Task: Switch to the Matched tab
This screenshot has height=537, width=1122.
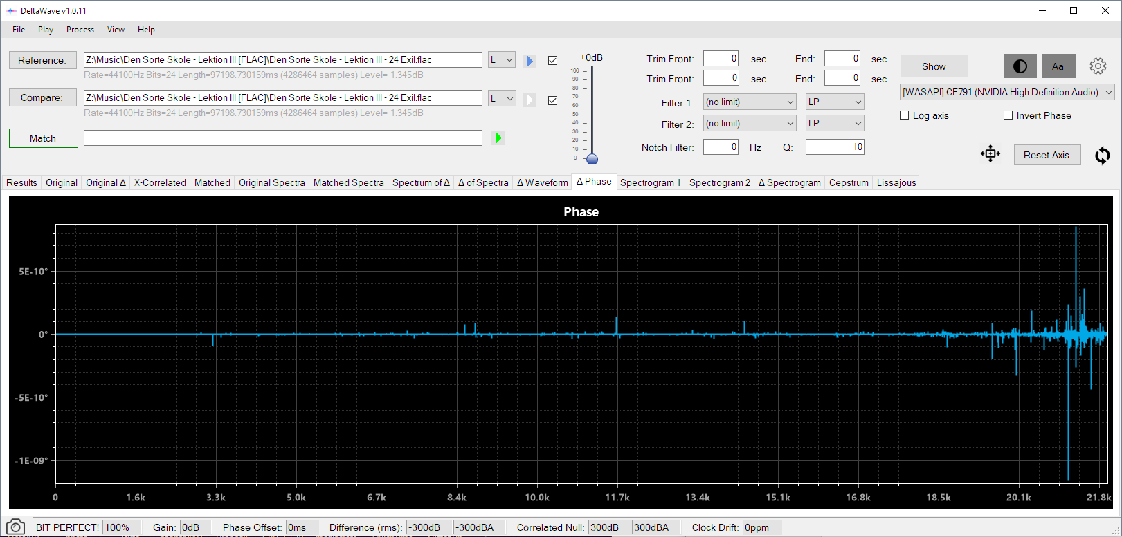Action: pos(212,182)
